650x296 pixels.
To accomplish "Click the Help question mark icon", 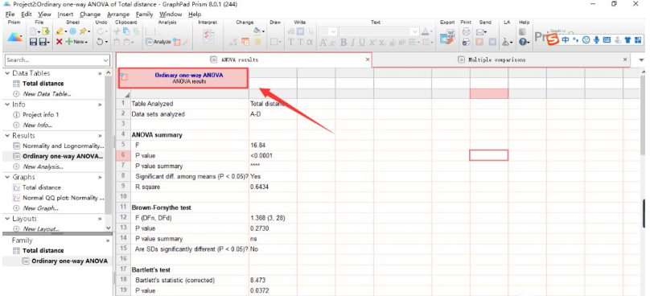I will pyautogui.click(x=523, y=42).
